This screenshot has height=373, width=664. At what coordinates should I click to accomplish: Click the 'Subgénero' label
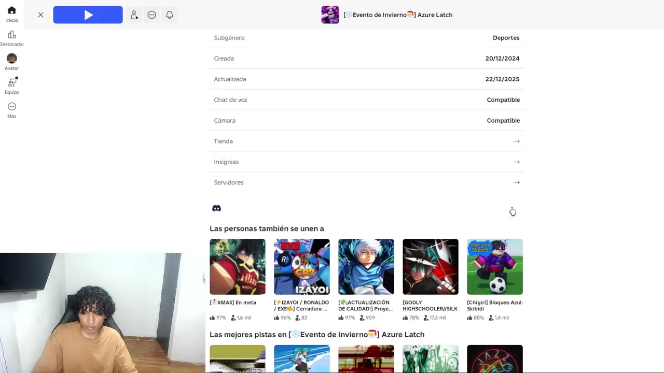coord(229,38)
